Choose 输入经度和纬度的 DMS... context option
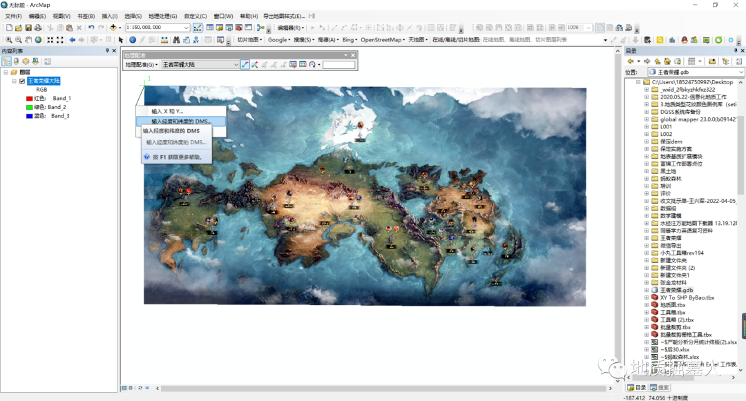Image resolution: width=746 pixels, height=401 pixels. pos(181,121)
